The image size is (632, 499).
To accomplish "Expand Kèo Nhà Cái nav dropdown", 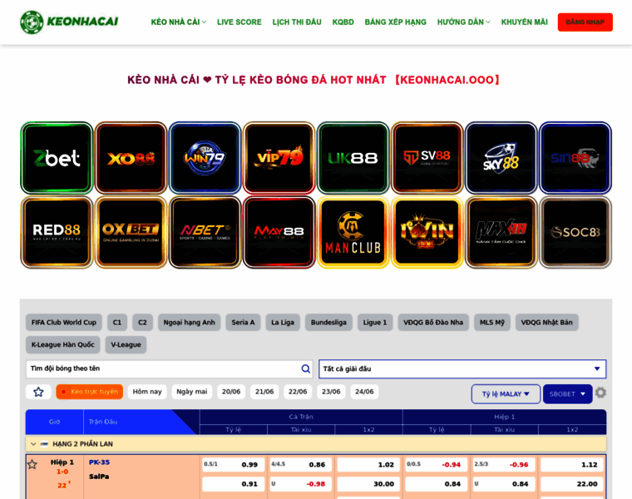I will (179, 22).
